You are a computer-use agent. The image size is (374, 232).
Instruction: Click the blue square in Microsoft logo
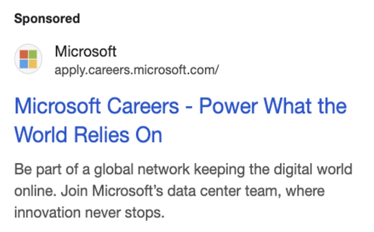tap(24, 63)
